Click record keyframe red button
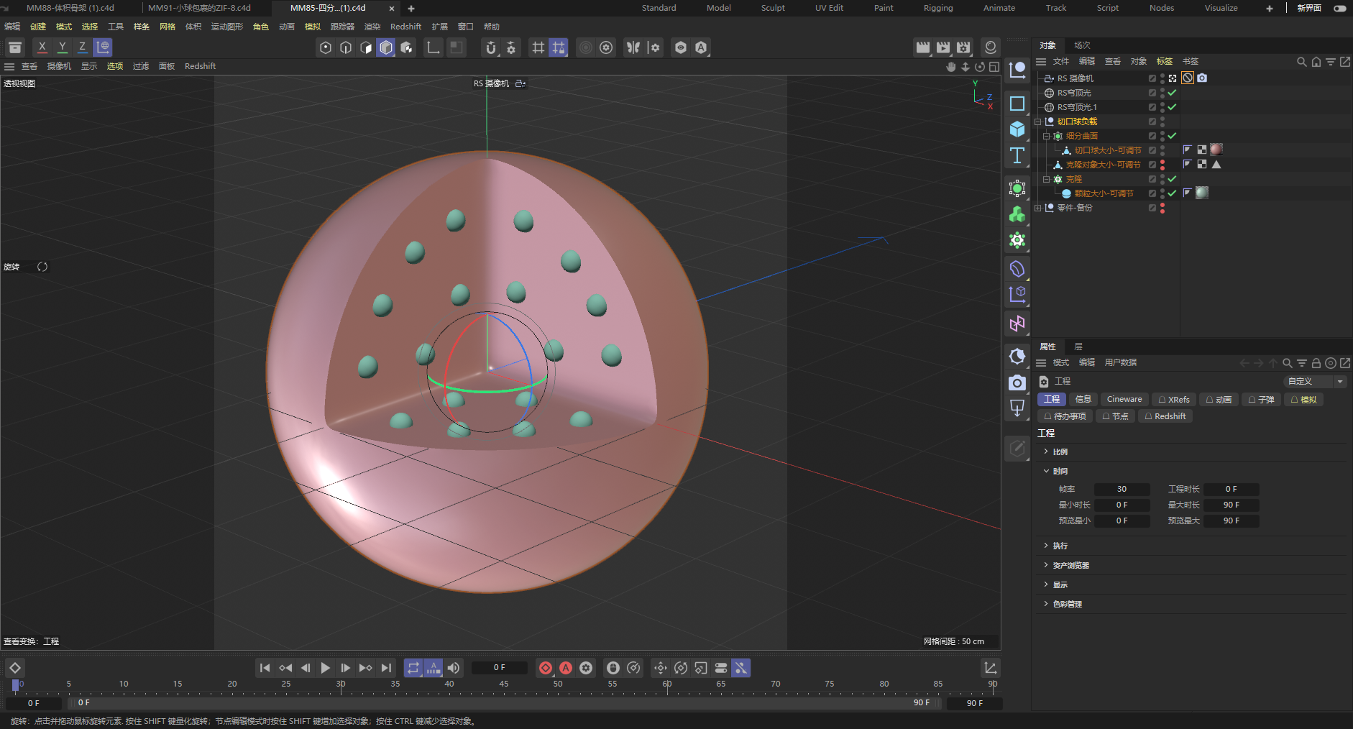Viewport: 1353px width, 729px height. click(x=546, y=668)
